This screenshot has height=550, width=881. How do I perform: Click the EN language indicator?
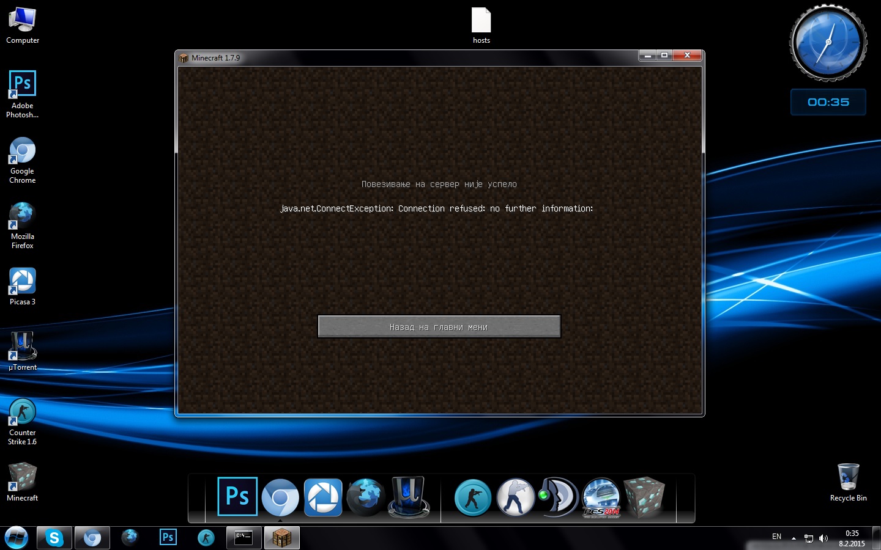tap(776, 537)
